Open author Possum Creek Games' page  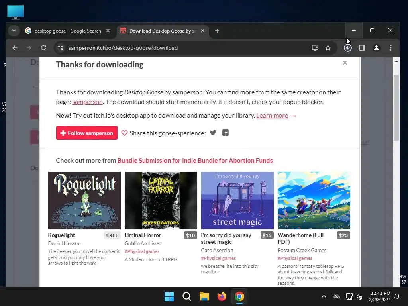click(302, 250)
